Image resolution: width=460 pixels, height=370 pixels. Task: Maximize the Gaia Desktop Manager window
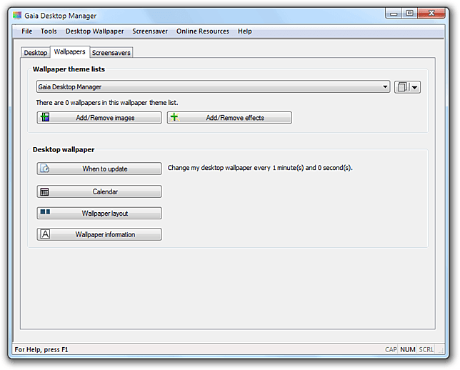tap(410, 13)
